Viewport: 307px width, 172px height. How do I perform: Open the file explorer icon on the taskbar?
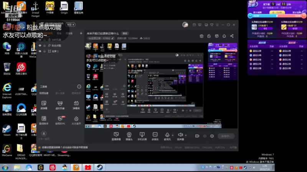[x=17, y=167]
